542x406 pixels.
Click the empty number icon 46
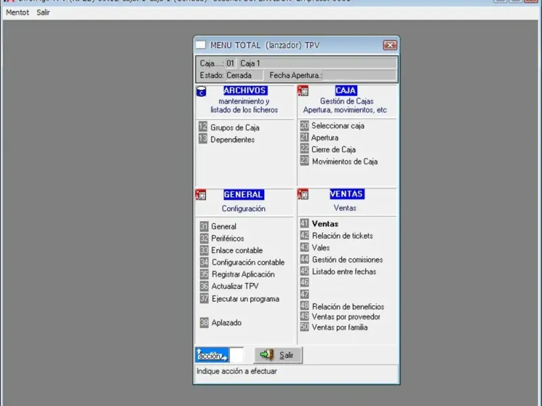304,282
